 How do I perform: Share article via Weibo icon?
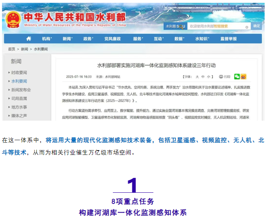[x=243, y=76]
